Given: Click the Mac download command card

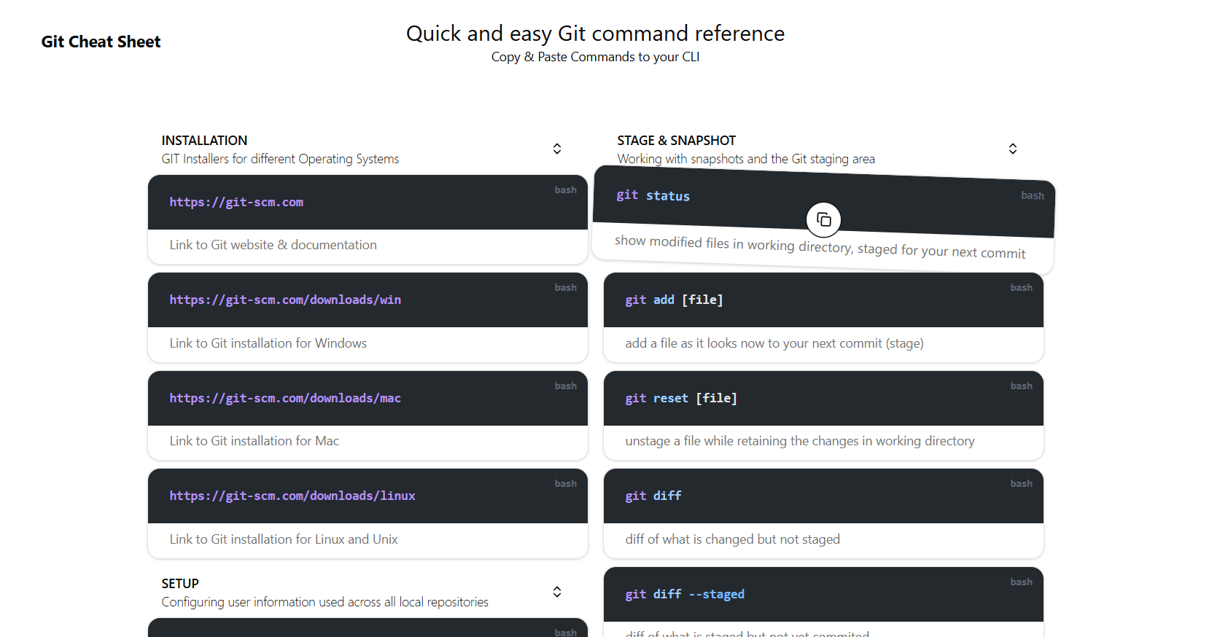Looking at the screenshot, I should click(x=285, y=398).
